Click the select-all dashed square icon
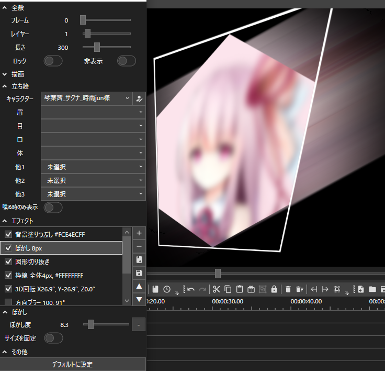 [x=337, y=289]
